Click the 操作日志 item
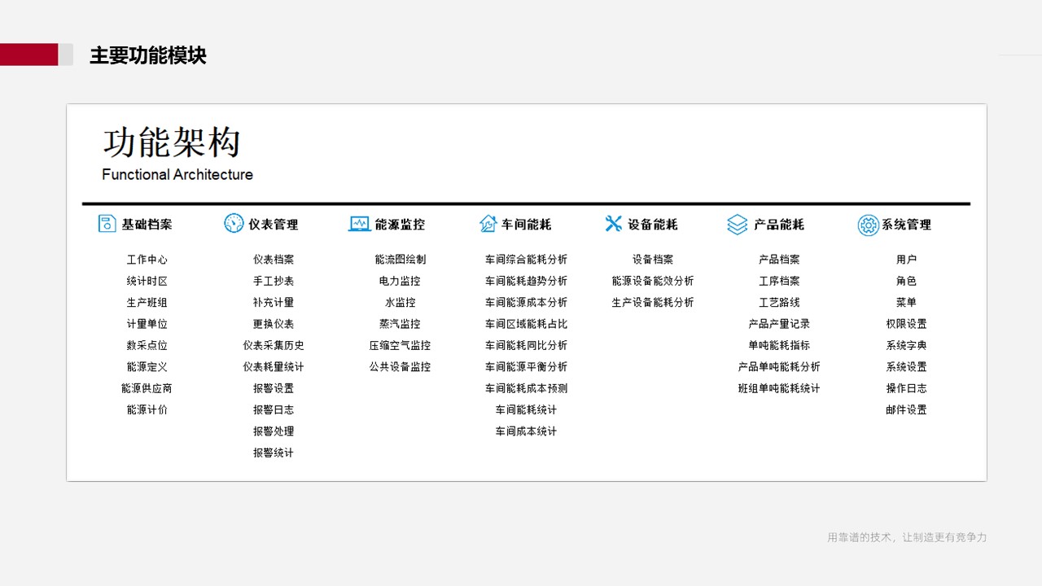The height and width of the screenshot is (586, 1042). tap(906, 388)
